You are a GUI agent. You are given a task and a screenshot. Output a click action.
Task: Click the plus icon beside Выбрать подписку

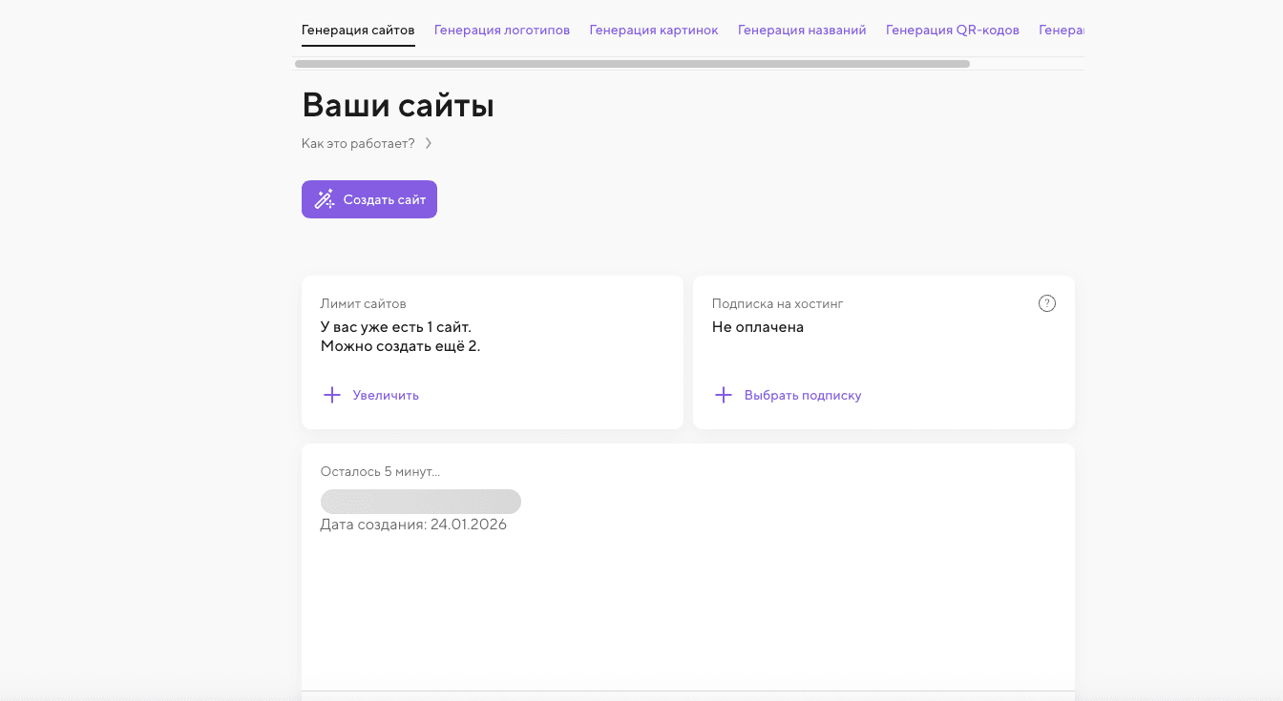(724, 395)
